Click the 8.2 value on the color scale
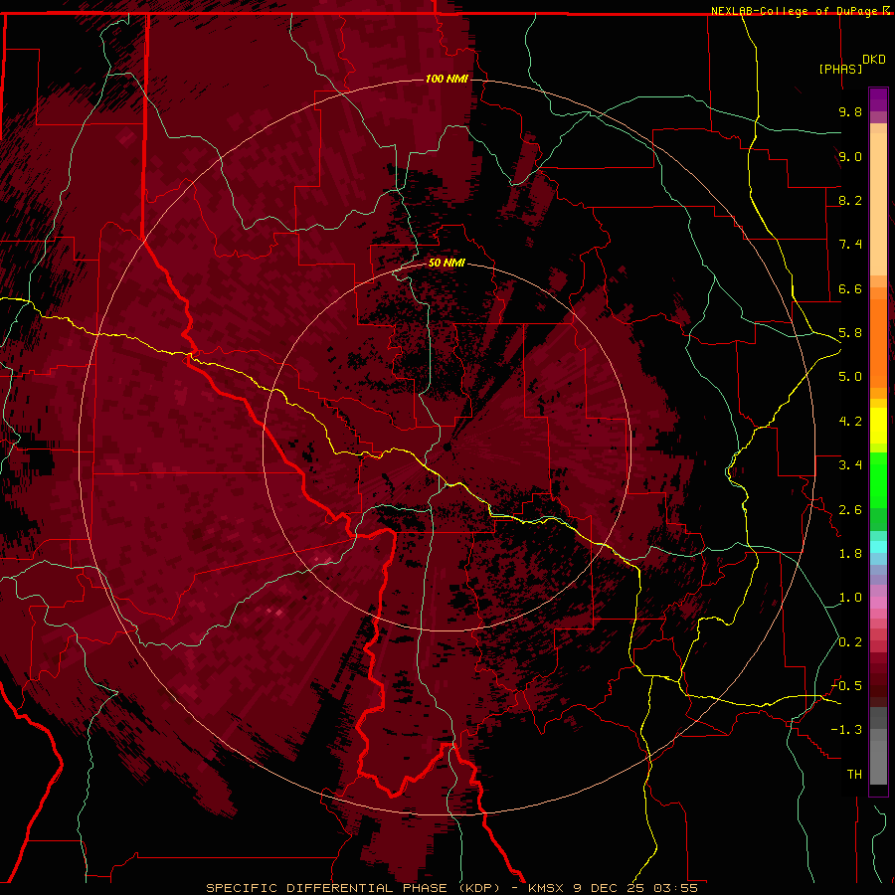 (850, 200)
